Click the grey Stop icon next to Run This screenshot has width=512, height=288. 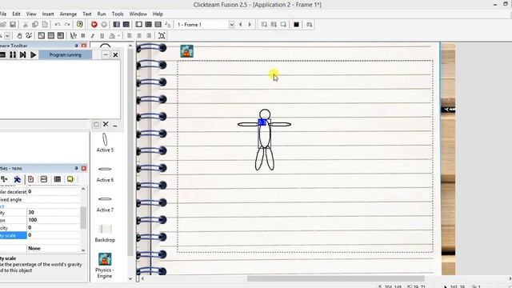pyautogui.click(x=104, y=25)
